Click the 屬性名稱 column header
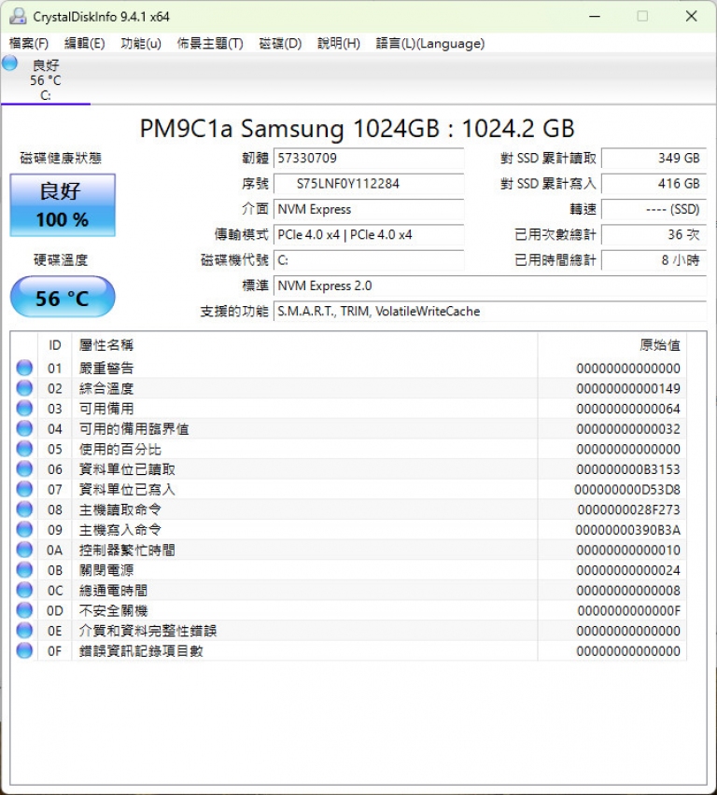This screenshot has height=795, width=717. click(x=304, y=345)
